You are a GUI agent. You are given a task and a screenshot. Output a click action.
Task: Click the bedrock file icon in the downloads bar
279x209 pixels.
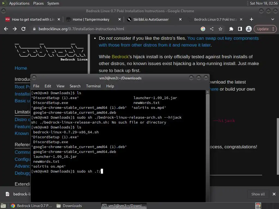click(x=7, y=194)
